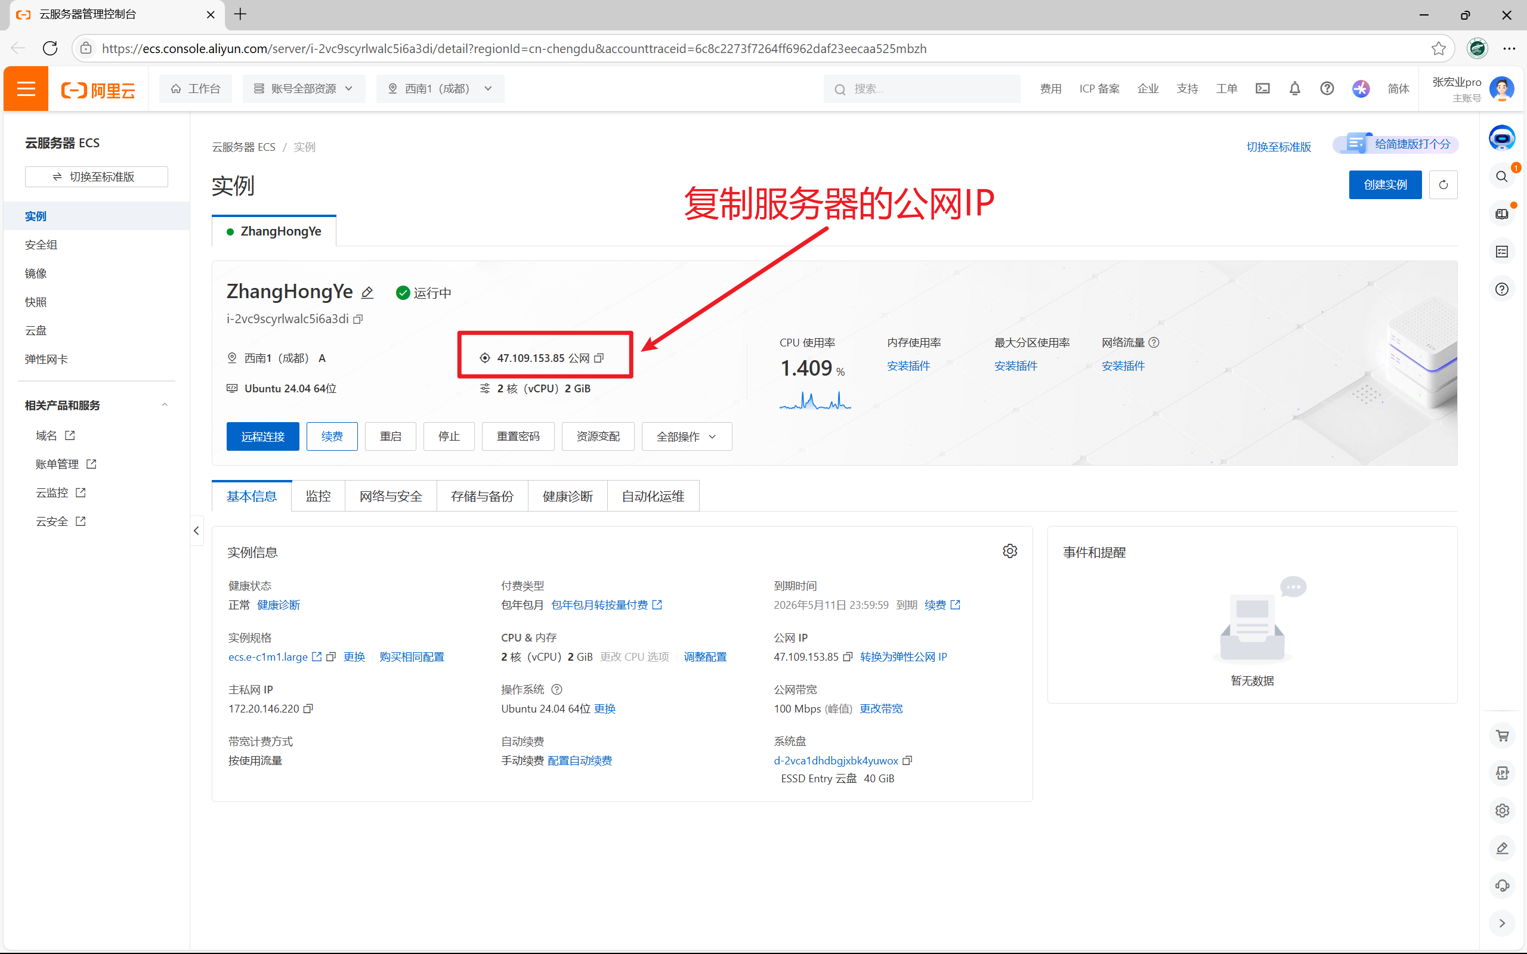Switch to the 网络与安全 tab

pos(391,497)
